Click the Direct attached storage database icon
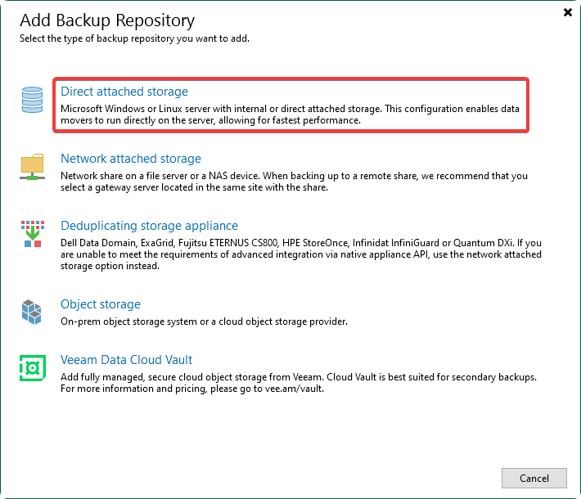The height and width of the screenshot is (499, 581). [x=32, y=100]
